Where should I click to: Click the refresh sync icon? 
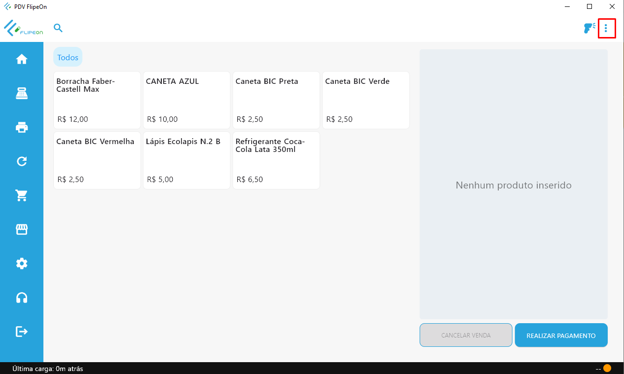(x=22, y=161)
